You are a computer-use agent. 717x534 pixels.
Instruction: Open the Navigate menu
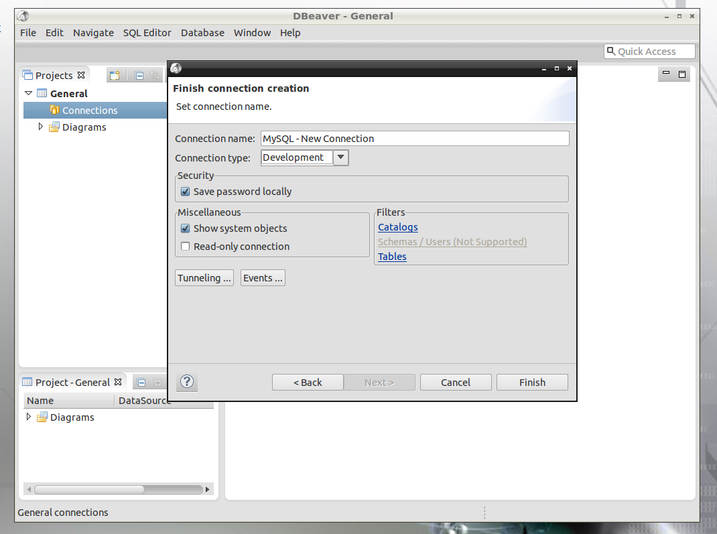coord(93,33)
